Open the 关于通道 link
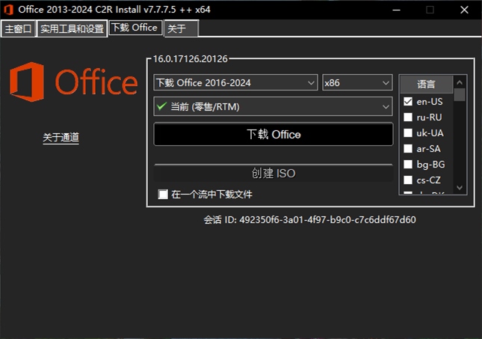The image size is (482, 339). coord(61,137)
